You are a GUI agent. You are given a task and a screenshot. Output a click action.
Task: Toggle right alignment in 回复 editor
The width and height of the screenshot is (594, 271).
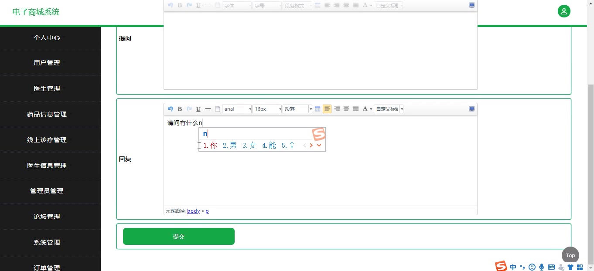pyautogui.click(x=337, y=109)
